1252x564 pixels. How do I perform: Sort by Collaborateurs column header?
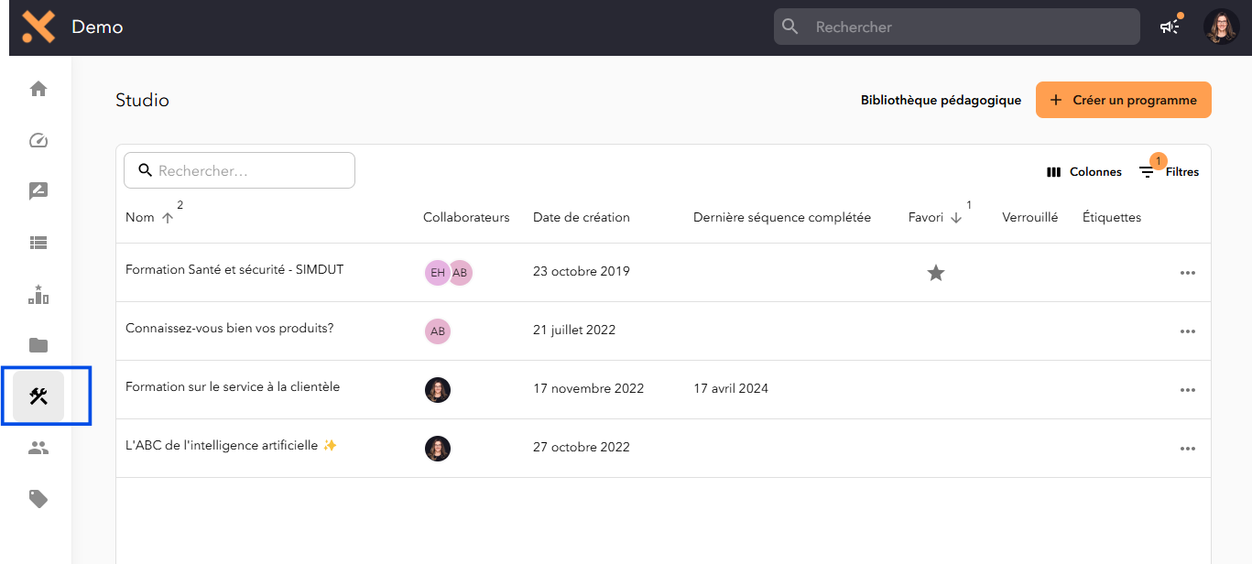coord(466,218)
